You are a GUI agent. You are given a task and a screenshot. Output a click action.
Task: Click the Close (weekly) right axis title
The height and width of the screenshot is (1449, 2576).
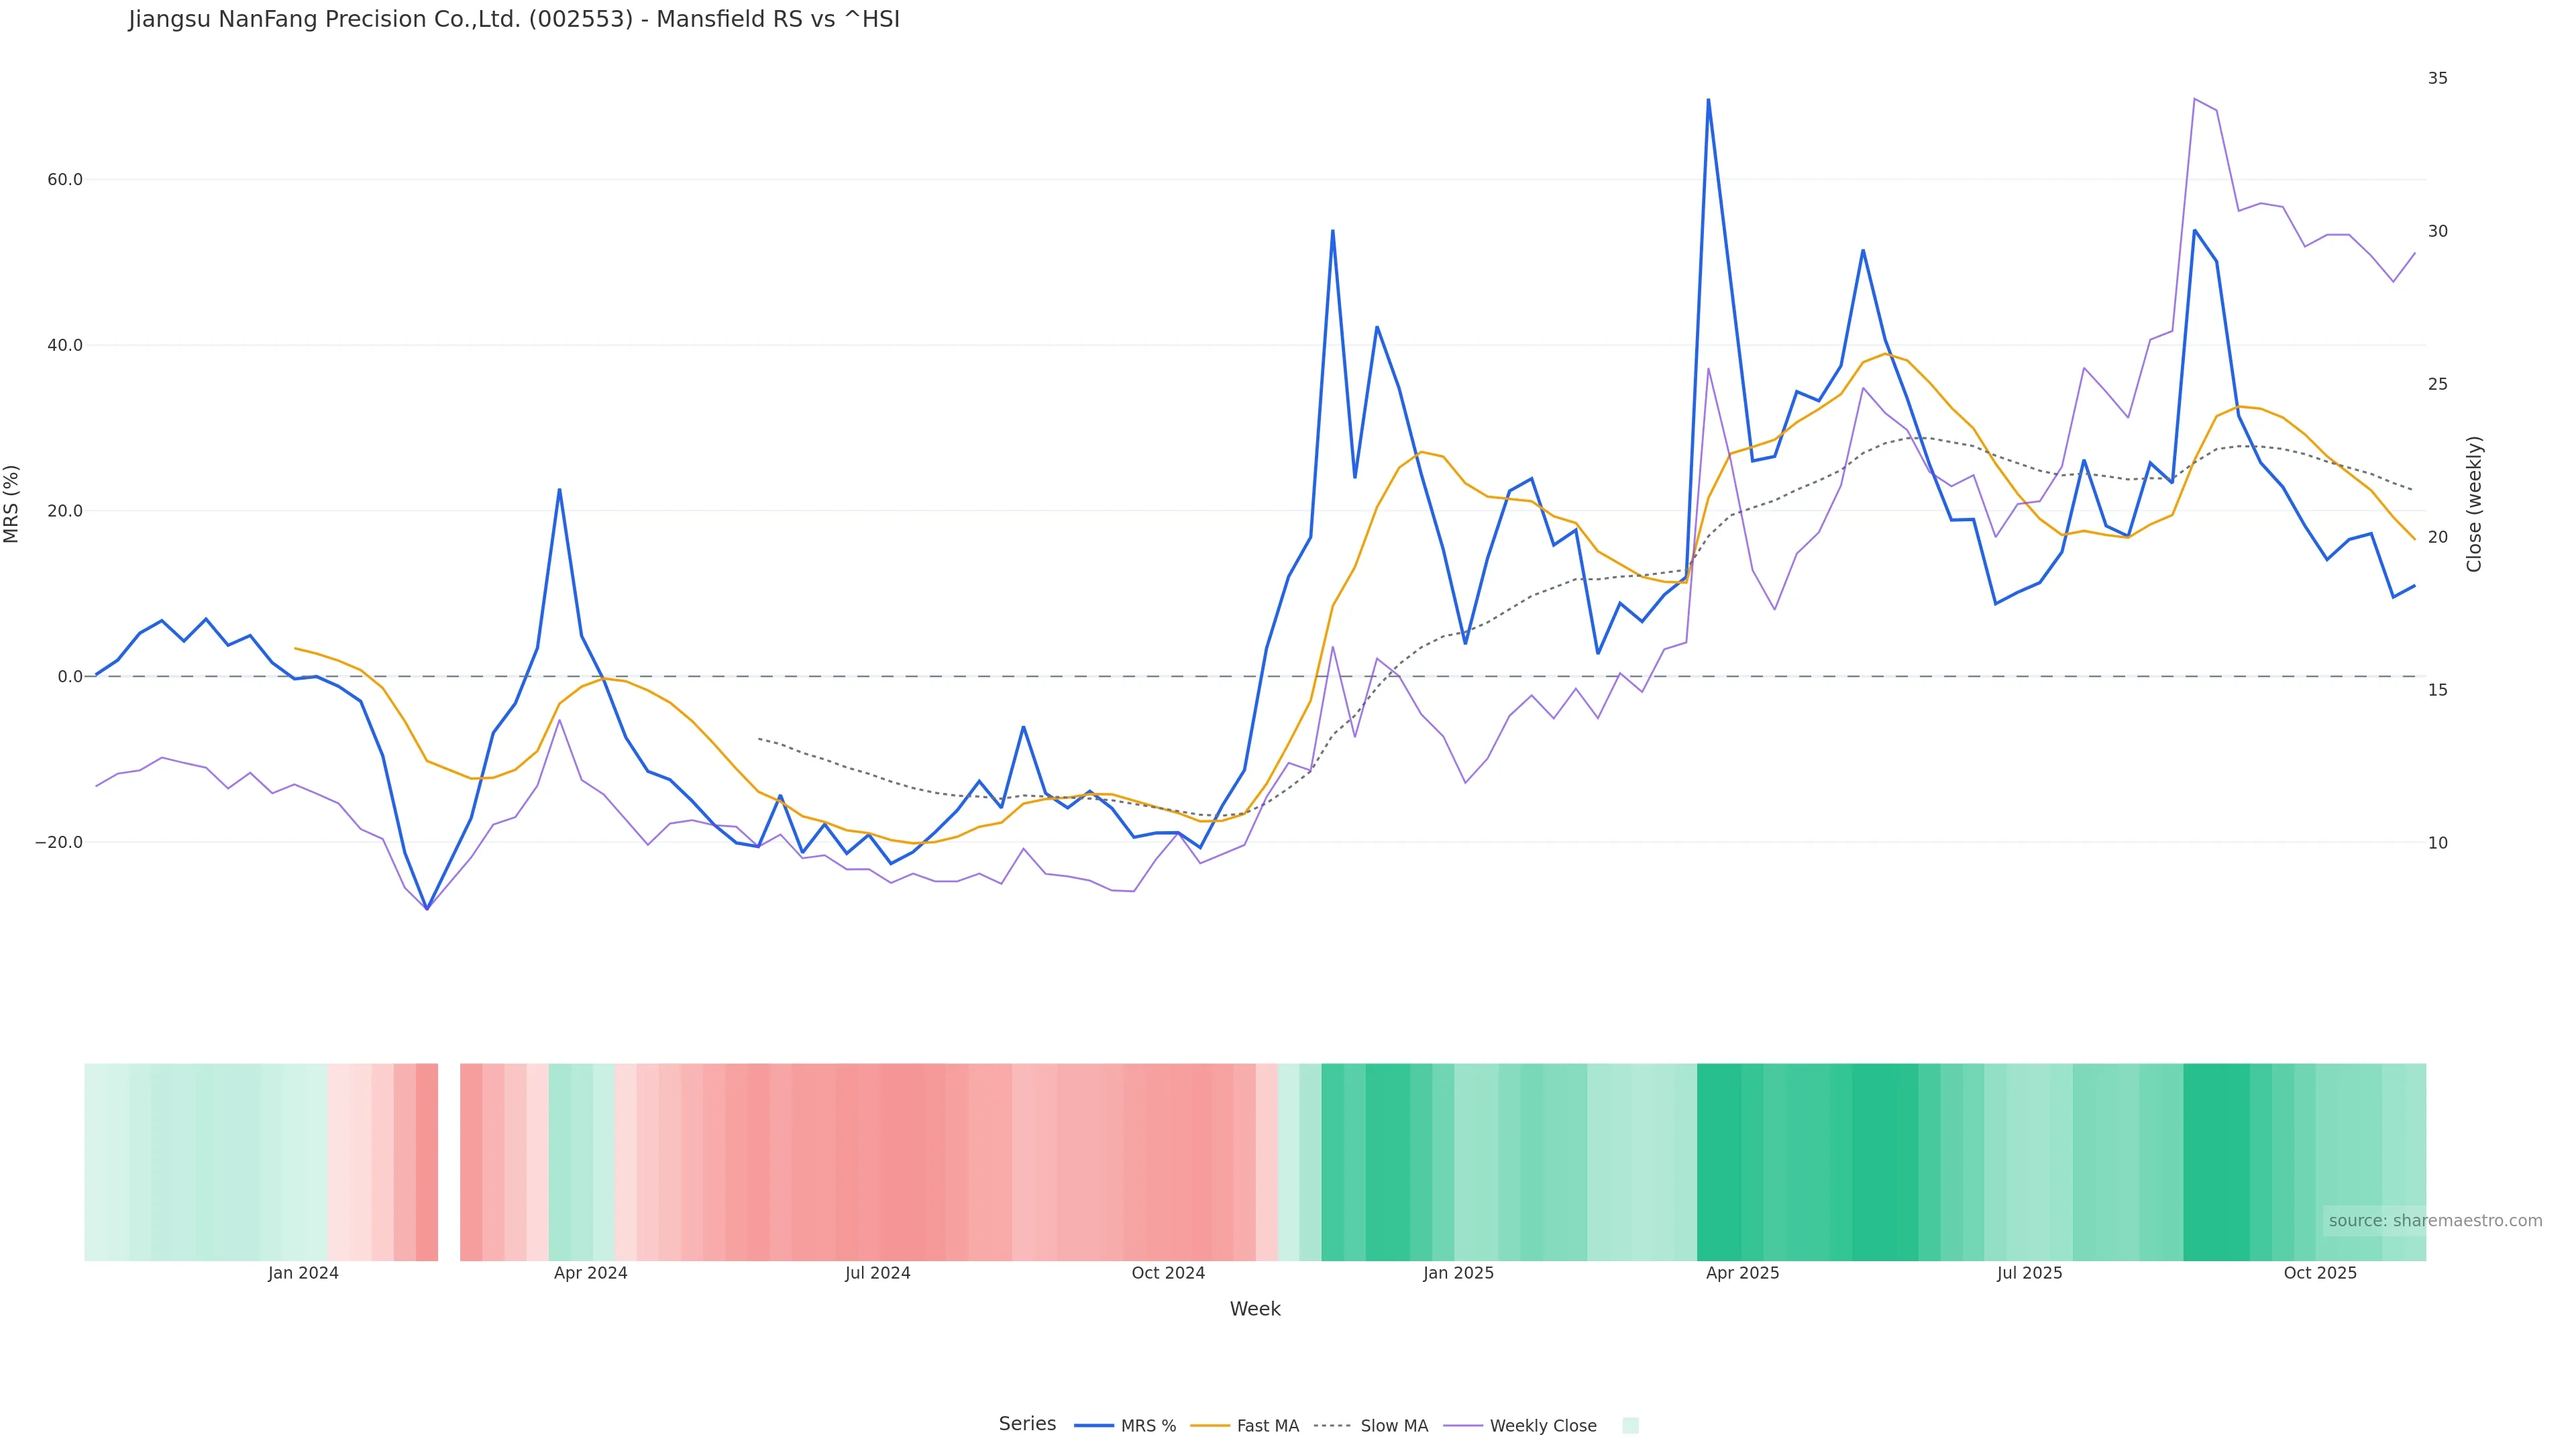coord(2474,504)
